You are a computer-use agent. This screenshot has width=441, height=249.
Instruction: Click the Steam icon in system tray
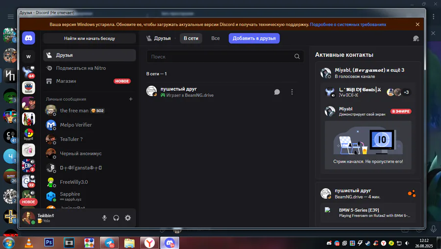coord(368,243)
